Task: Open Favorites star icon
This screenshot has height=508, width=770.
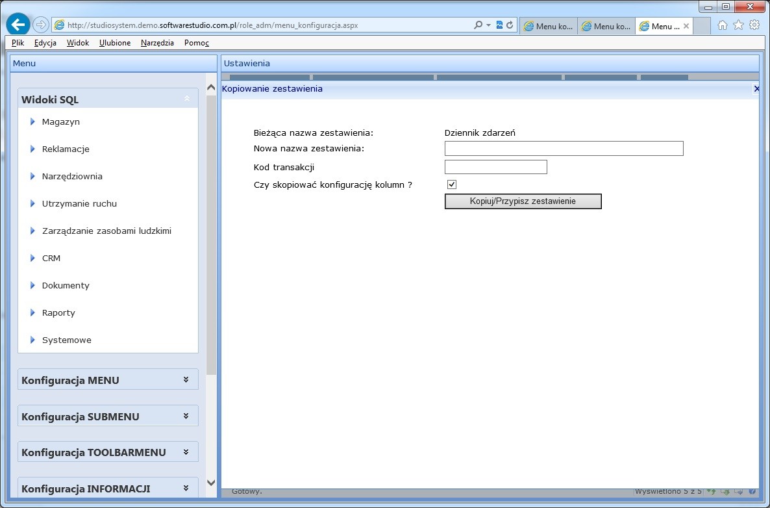Action: point(738,25)
